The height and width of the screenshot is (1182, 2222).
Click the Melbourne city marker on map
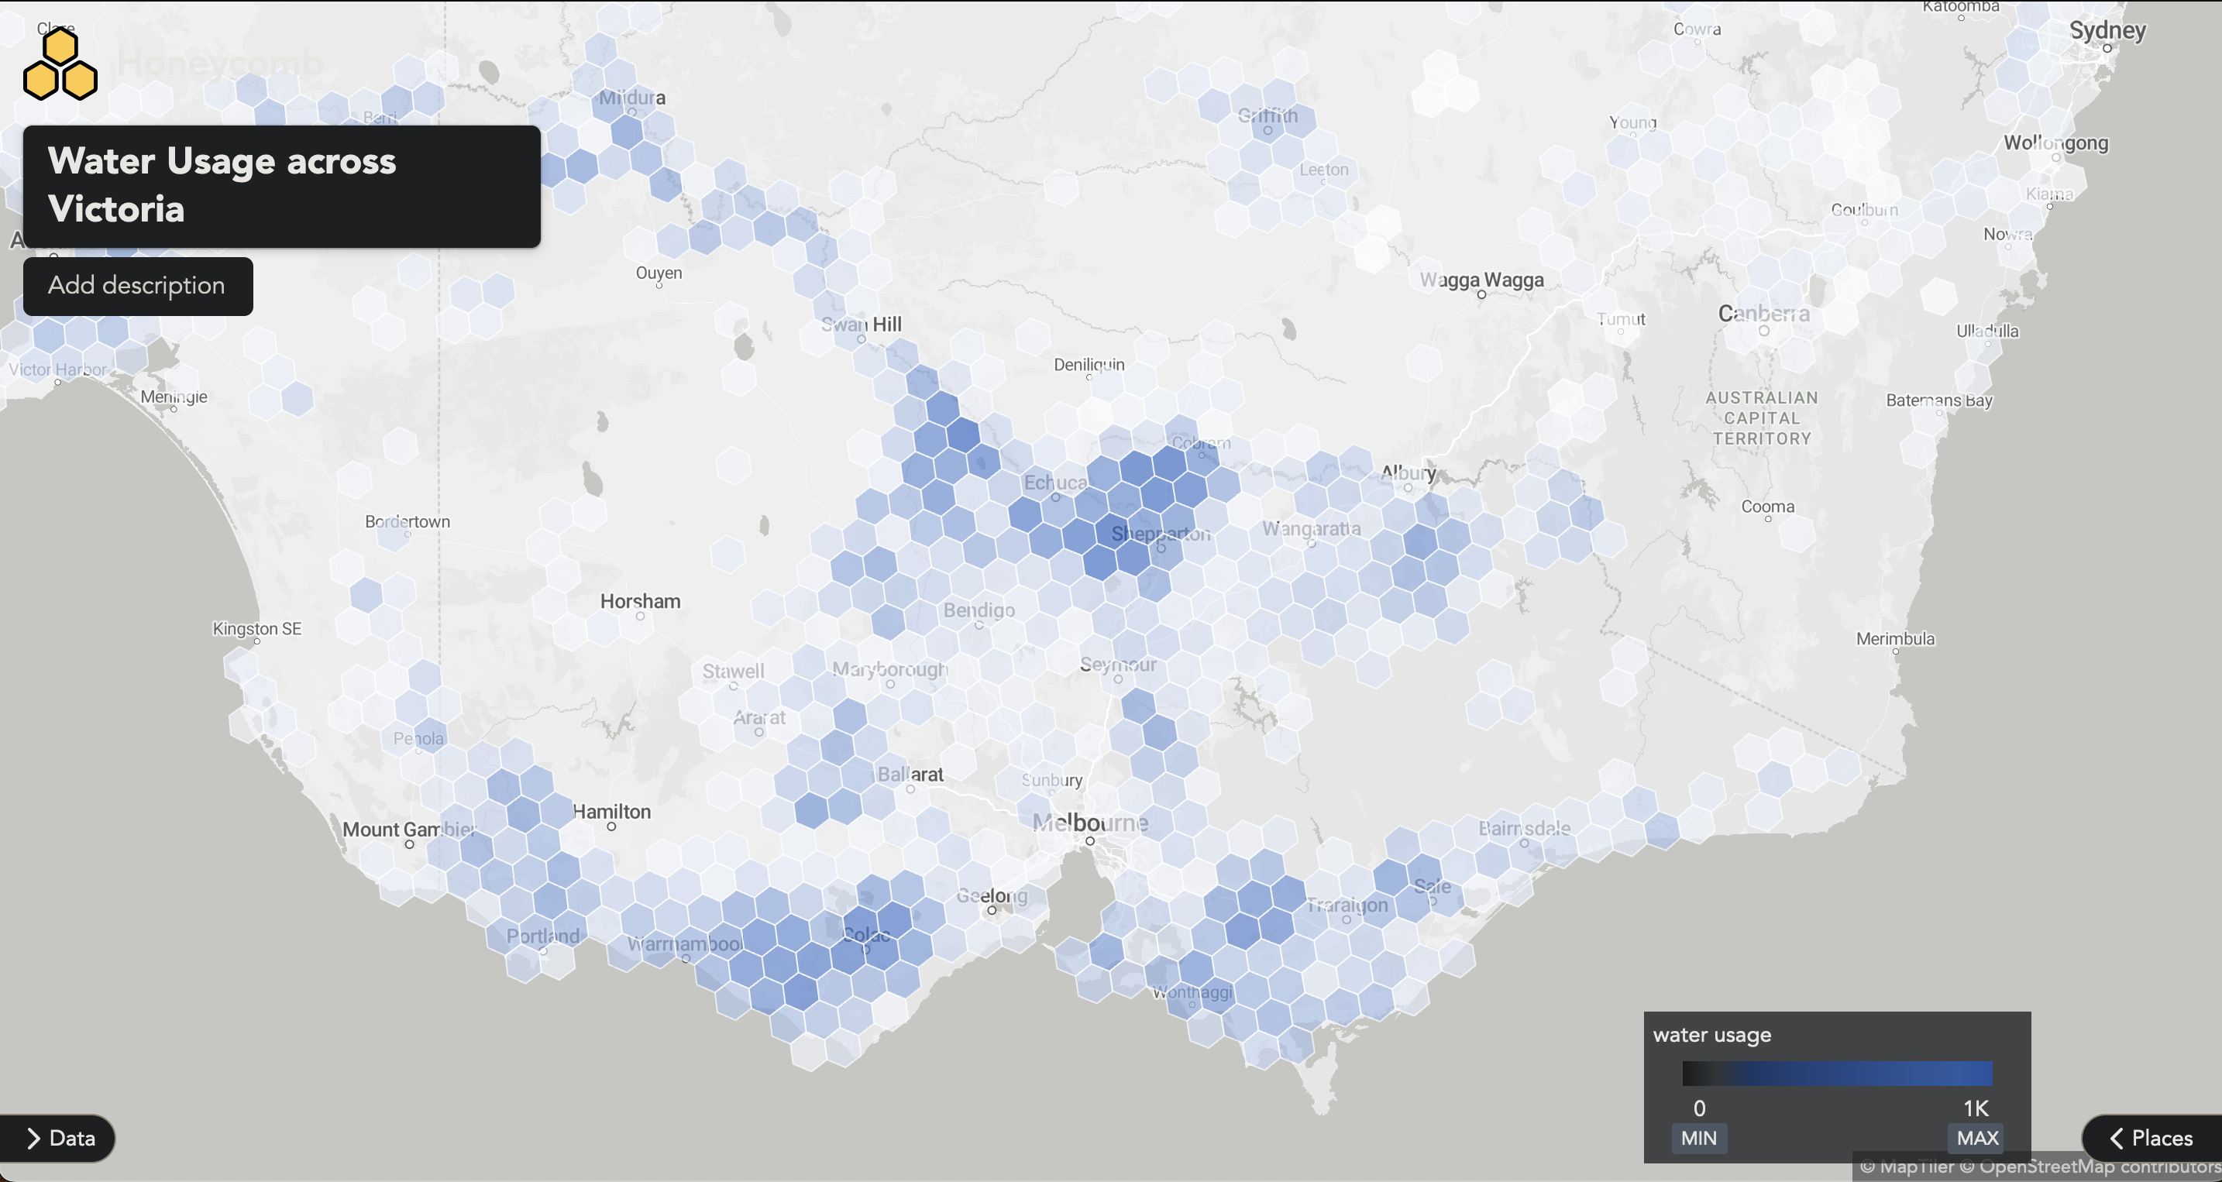[1089, 840]
